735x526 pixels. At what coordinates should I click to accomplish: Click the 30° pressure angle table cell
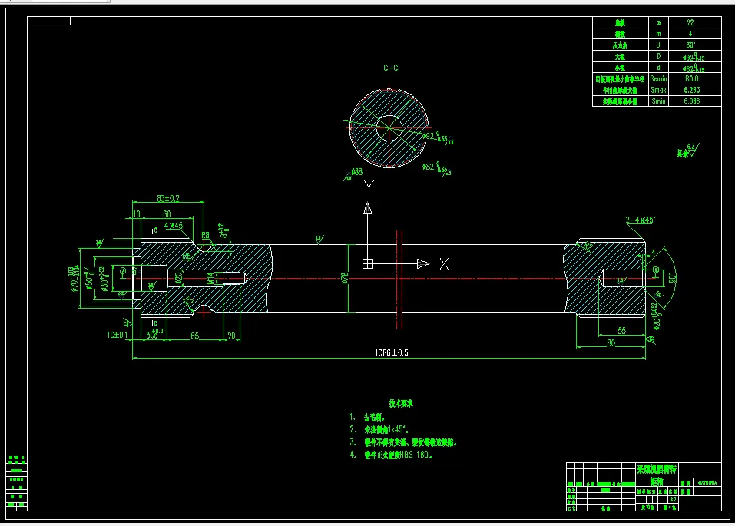click(690, 45)
